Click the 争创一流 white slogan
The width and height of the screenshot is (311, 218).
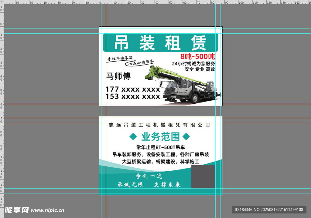coord(149,176)
